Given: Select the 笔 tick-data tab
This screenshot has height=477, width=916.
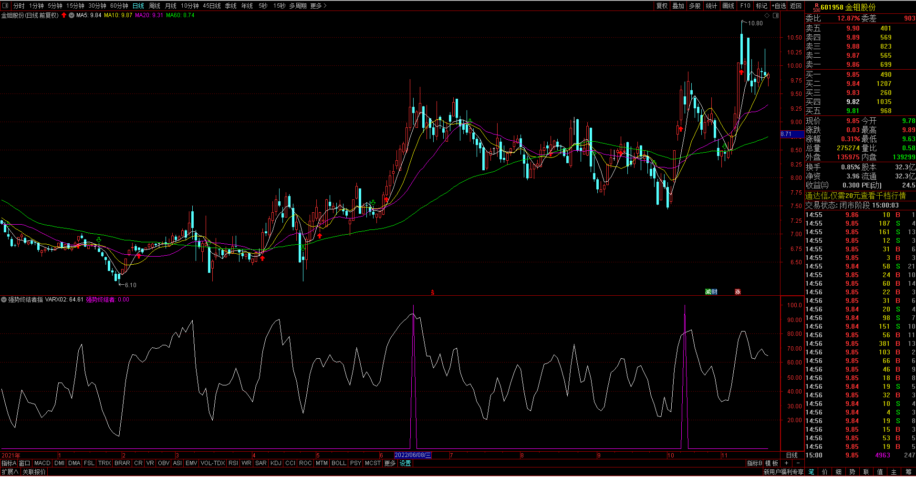Looking at the screenshot, I should [812, 472].
